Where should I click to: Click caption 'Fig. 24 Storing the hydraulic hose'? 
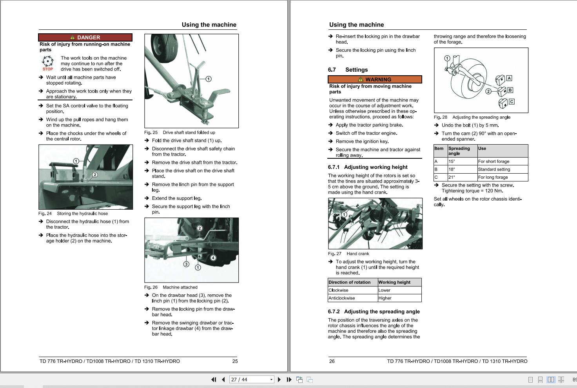(73, 214)
